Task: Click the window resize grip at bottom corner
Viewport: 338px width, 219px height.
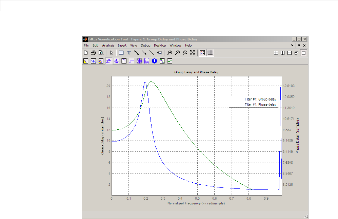Action: (x=306, y=216)
